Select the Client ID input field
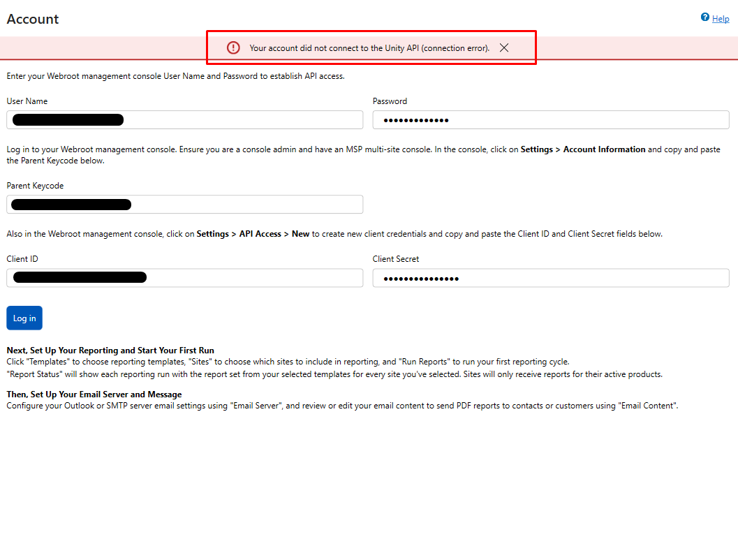Viewport: 738px width, 553px height. coord(184,278)
